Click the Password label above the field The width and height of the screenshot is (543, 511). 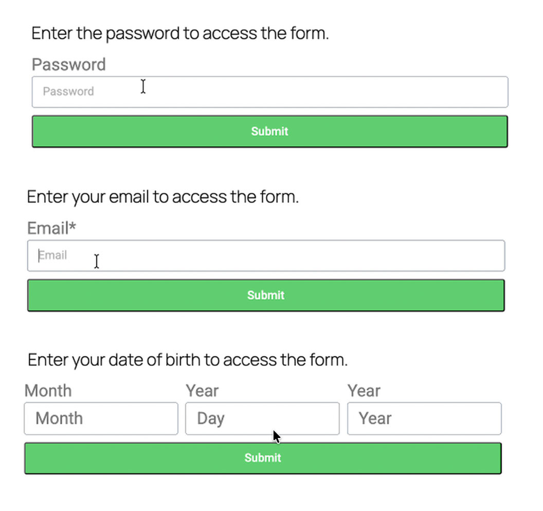click(x=68, y=65)
